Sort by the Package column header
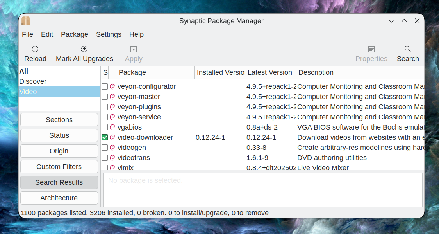The height and width of the screenshot is (234, 439). [x=155, y=72]
